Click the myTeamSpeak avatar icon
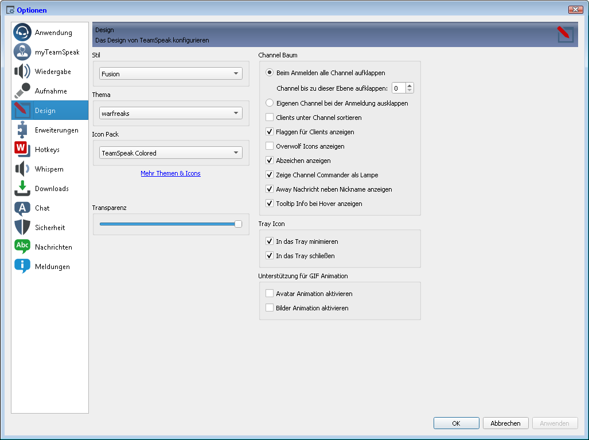 coord(22,52)
